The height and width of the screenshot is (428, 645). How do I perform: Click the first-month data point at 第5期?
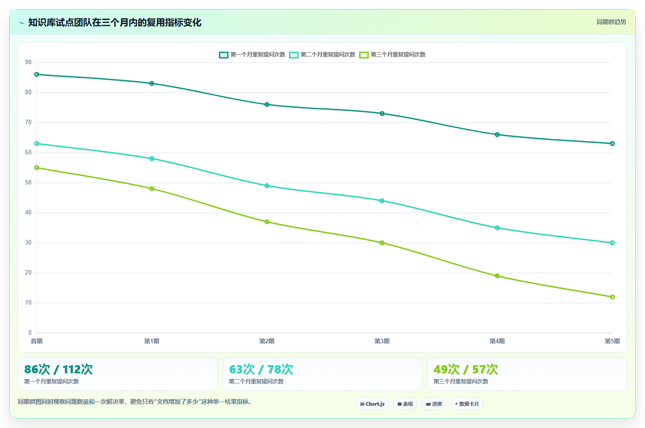(612, 143)
